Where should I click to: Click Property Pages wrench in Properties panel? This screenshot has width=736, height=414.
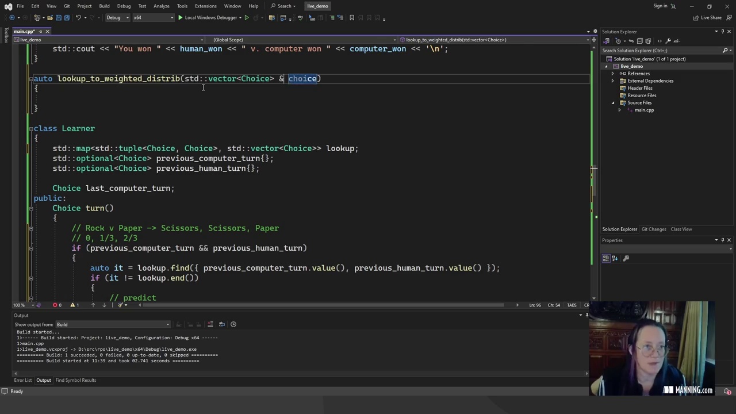point(626,259)
